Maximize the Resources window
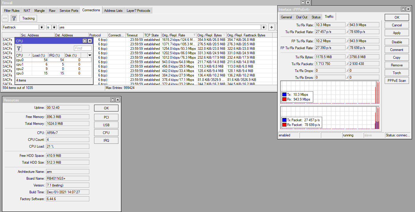The image size is (415, 212). click(113, 100)
